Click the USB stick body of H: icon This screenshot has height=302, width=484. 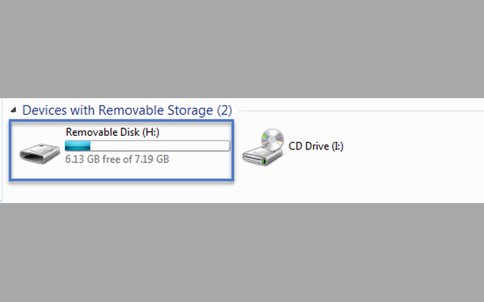pos(39,153)
